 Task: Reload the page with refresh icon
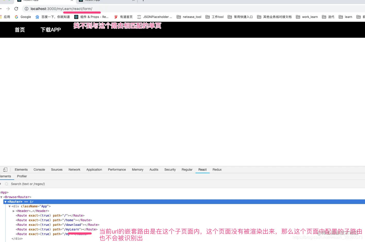16,9
